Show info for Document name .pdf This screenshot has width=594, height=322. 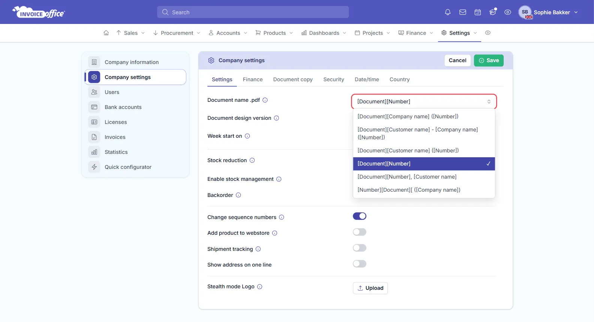265,100
